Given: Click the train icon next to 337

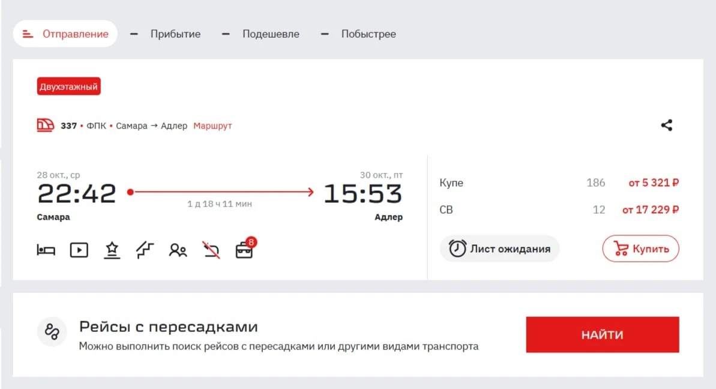Looking at the screenshot, I should [45, 125].
